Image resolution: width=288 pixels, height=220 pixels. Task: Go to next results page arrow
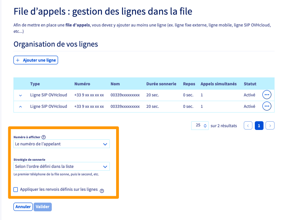[x=270, y=126]
